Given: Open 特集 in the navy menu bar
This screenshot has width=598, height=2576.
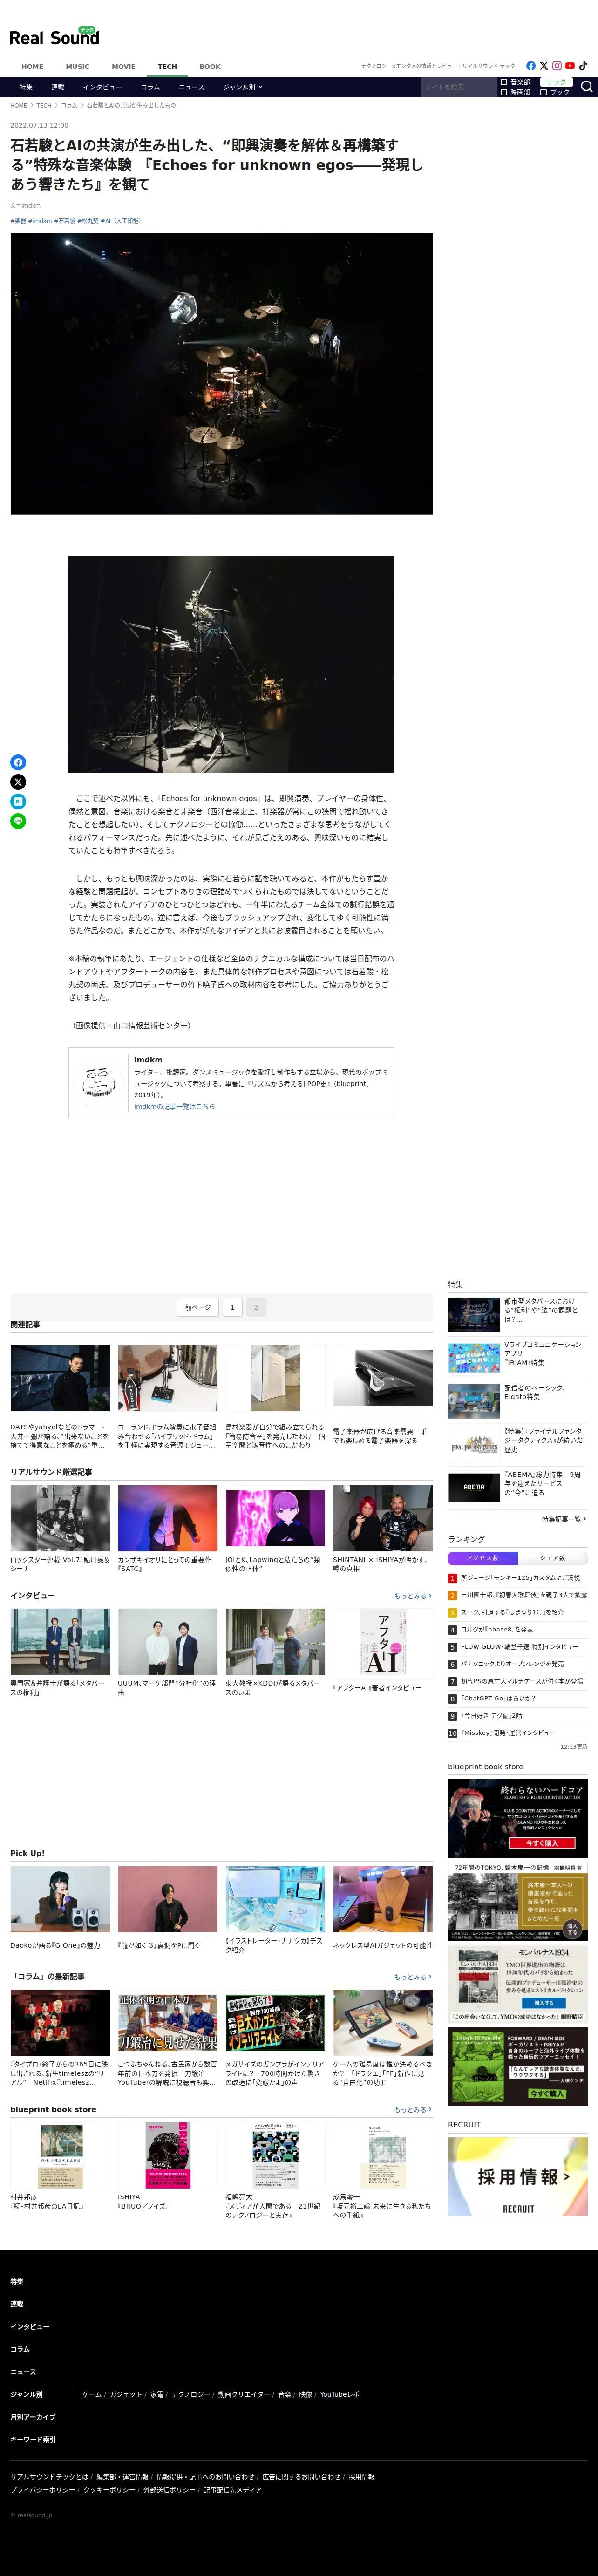Looking at the screenshot, I should click(26, 87).
